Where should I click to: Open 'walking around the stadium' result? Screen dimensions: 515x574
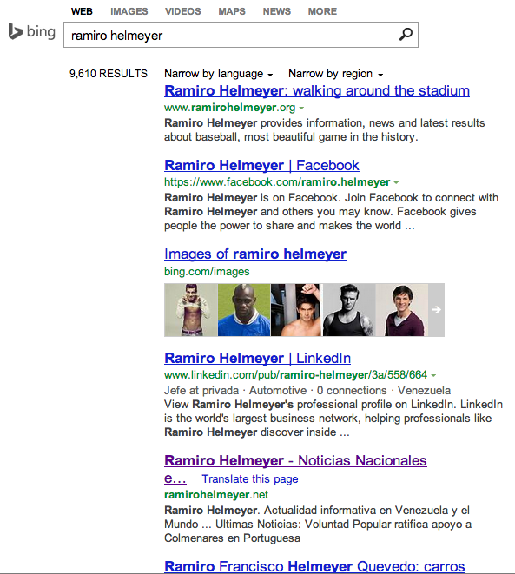tap(317, 91)
